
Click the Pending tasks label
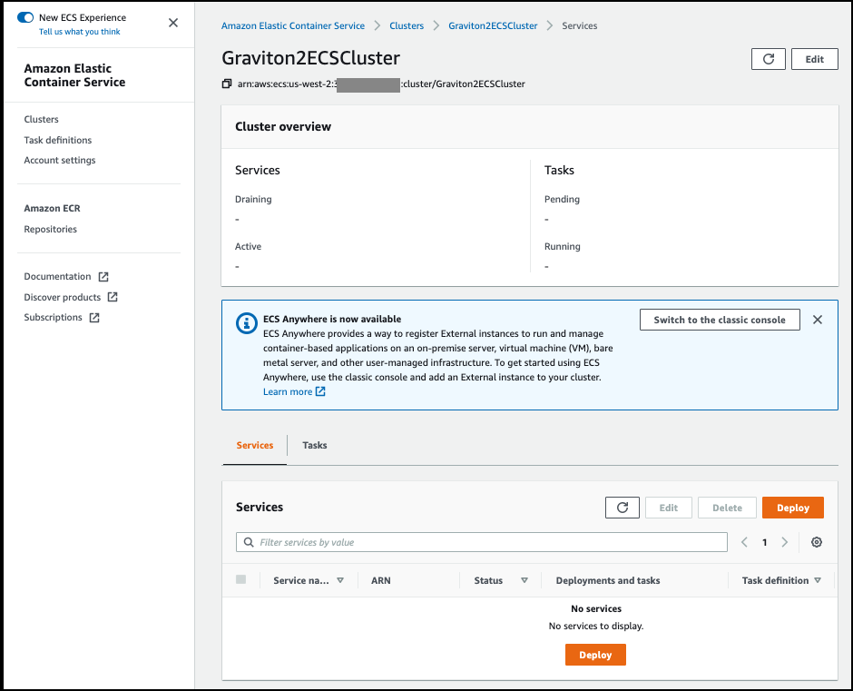(x=562, y=199)
